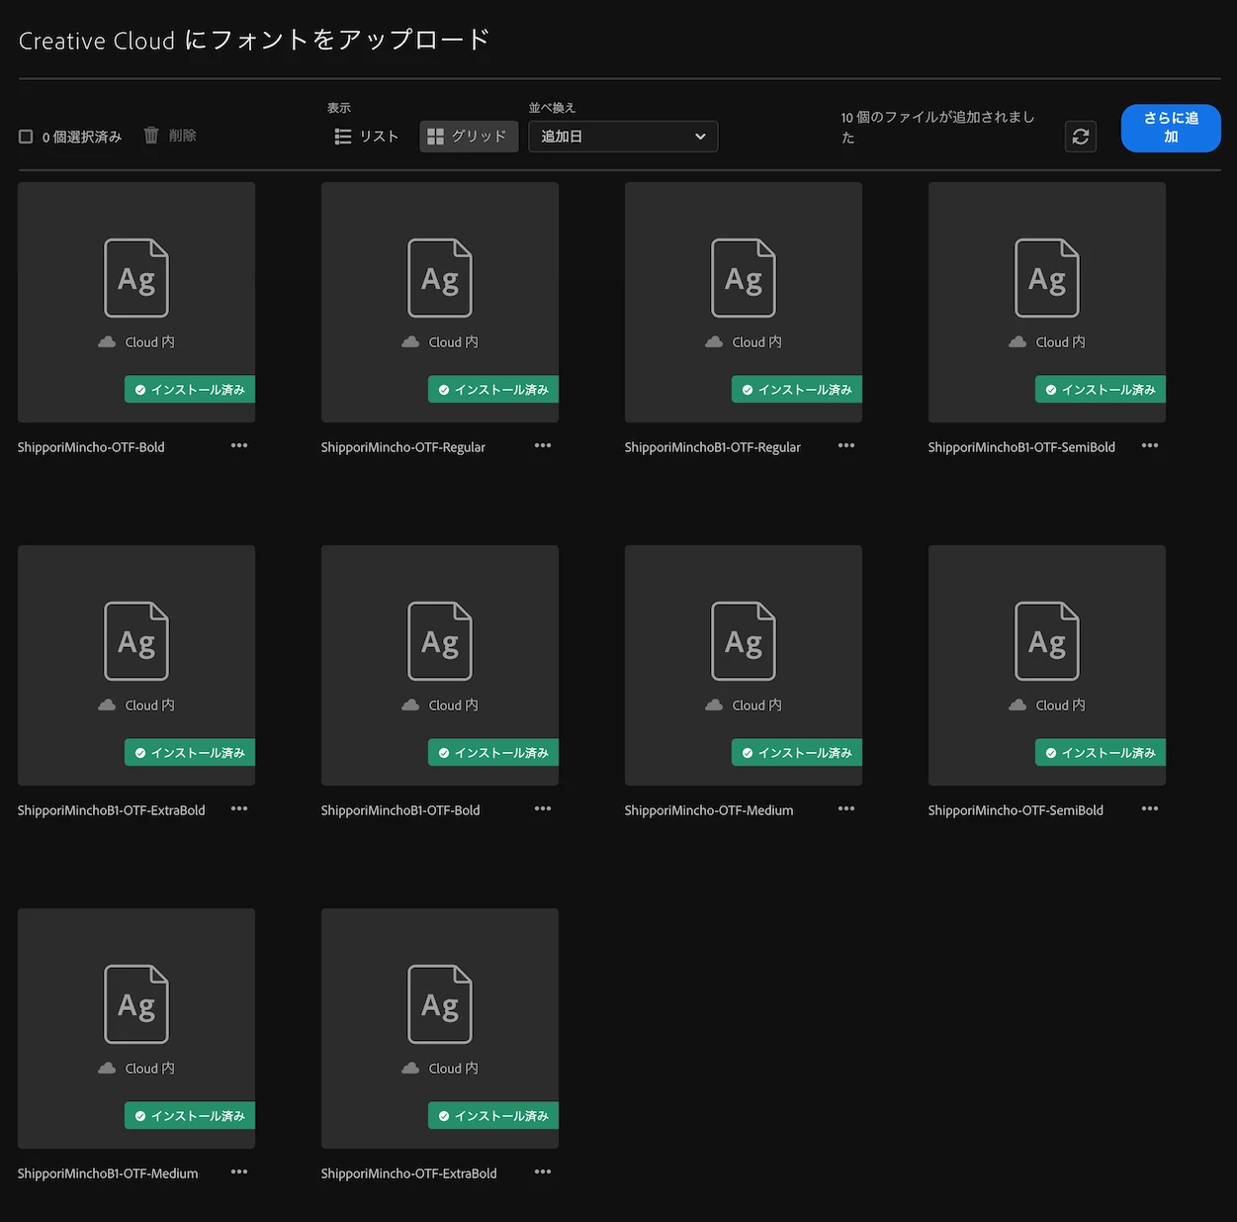Open more options for ShipporiMinchoB1-OTF-Medium
This screenshot has width=1237, height=1222.
(239, 1172)
